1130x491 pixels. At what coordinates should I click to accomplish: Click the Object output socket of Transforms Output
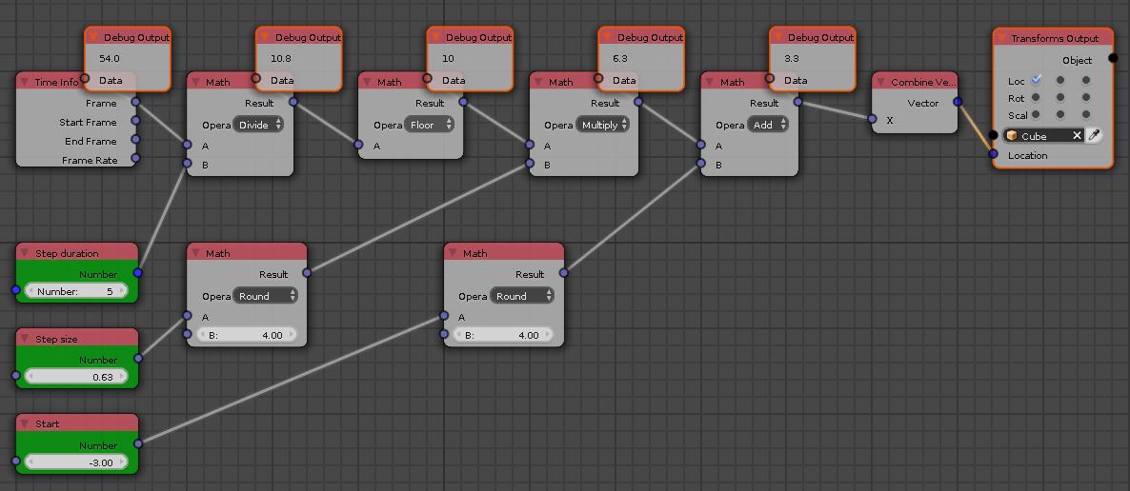point(1114,58)
